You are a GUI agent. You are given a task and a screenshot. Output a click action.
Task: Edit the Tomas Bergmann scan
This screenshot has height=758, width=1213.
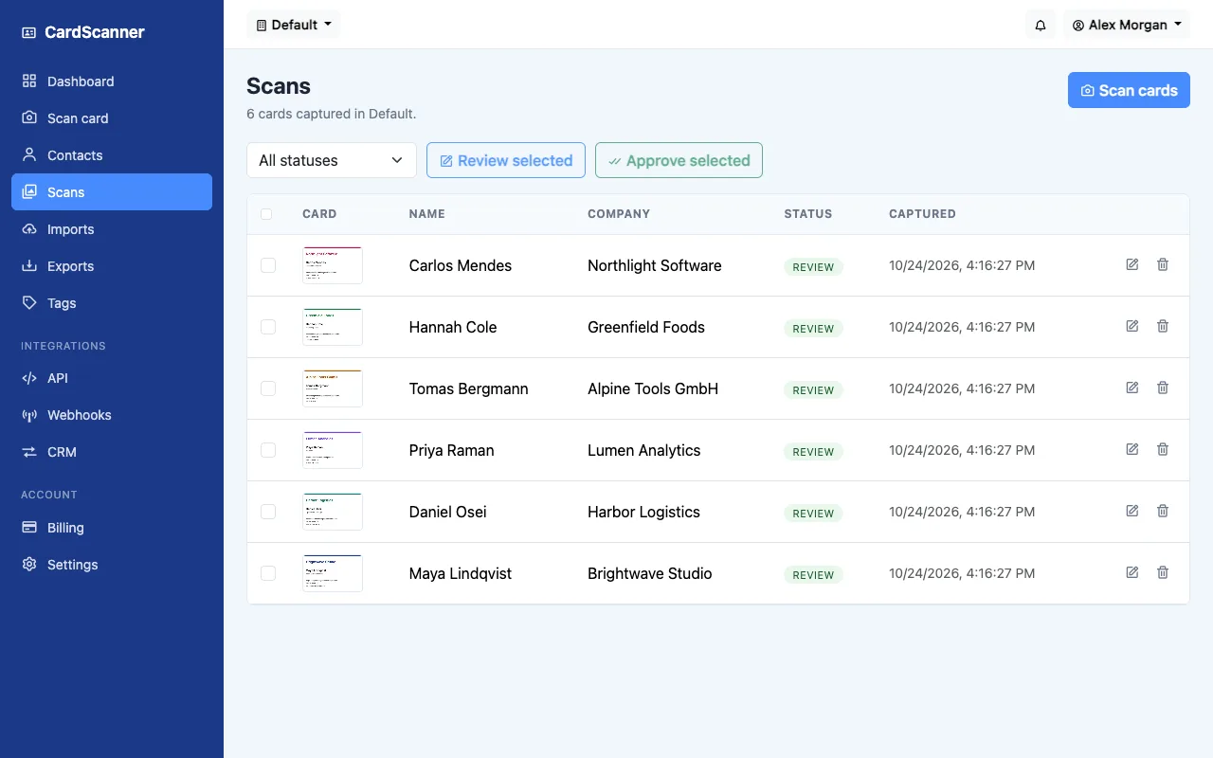(x=1132, y=388)
